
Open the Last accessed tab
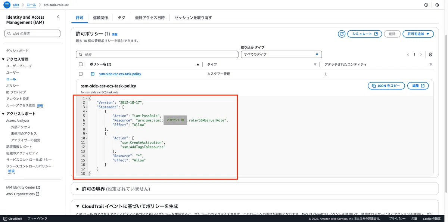point(150,18)
